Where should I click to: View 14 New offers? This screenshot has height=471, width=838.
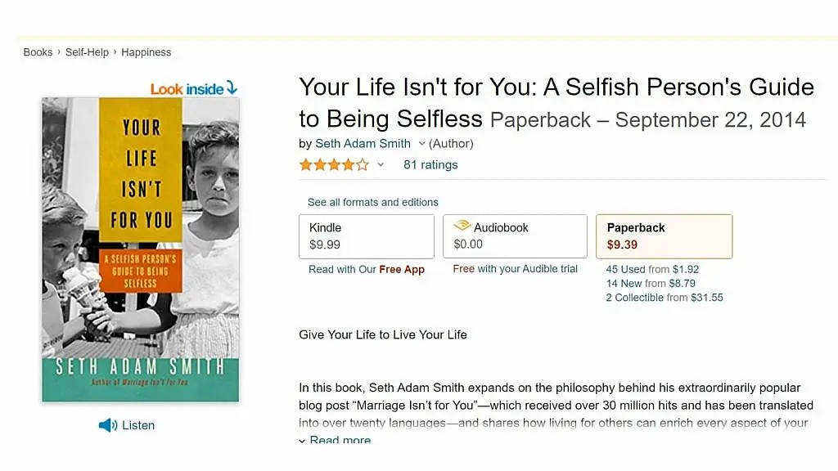pos(625,284)
